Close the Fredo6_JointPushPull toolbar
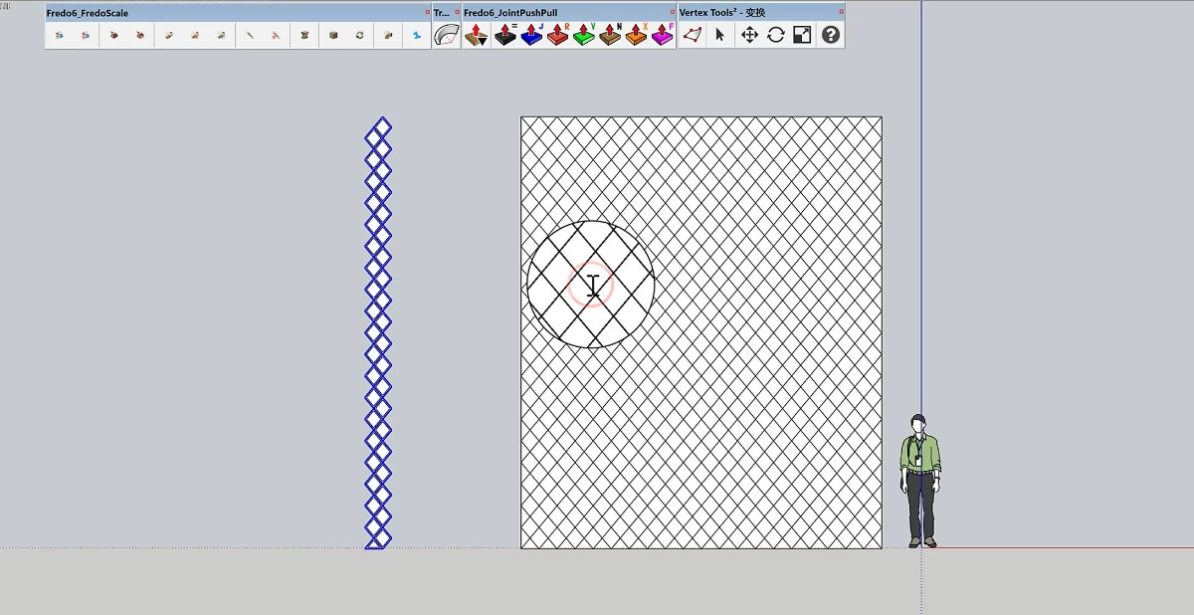The image size is (1194, 615). point(672,12)
